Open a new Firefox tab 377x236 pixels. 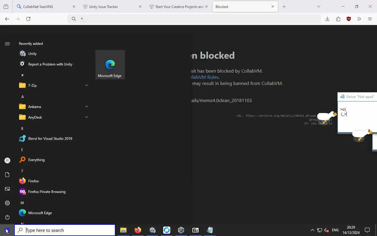284,6
